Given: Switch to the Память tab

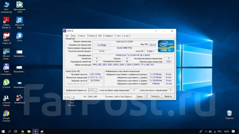Looking at the screenshot, I should tap(92, 36).
